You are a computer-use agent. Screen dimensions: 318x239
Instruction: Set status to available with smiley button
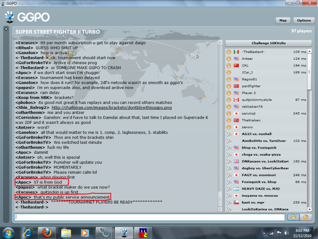(x=293, y=217)
